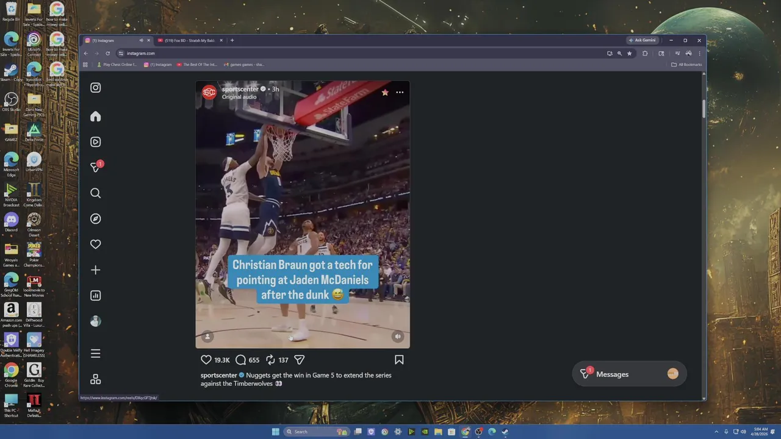Select the OBS Studio desktop icon
The height and width of the screenshot is (439, 781).
pyautogui.click(x=11, y=102)
